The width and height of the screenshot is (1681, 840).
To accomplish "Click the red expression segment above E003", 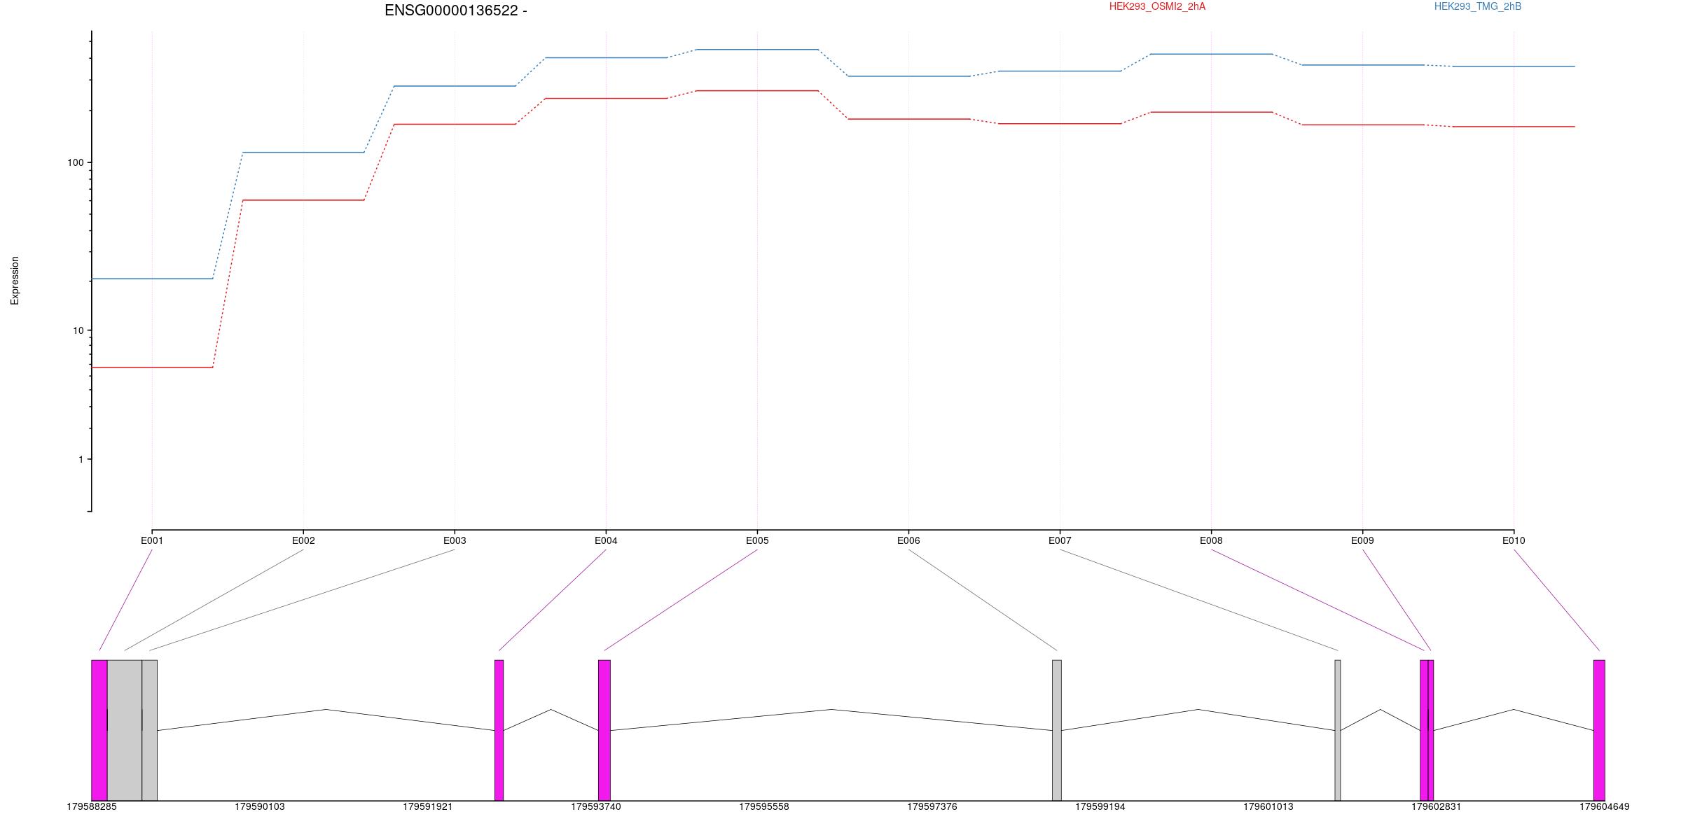I will [455, 125].
